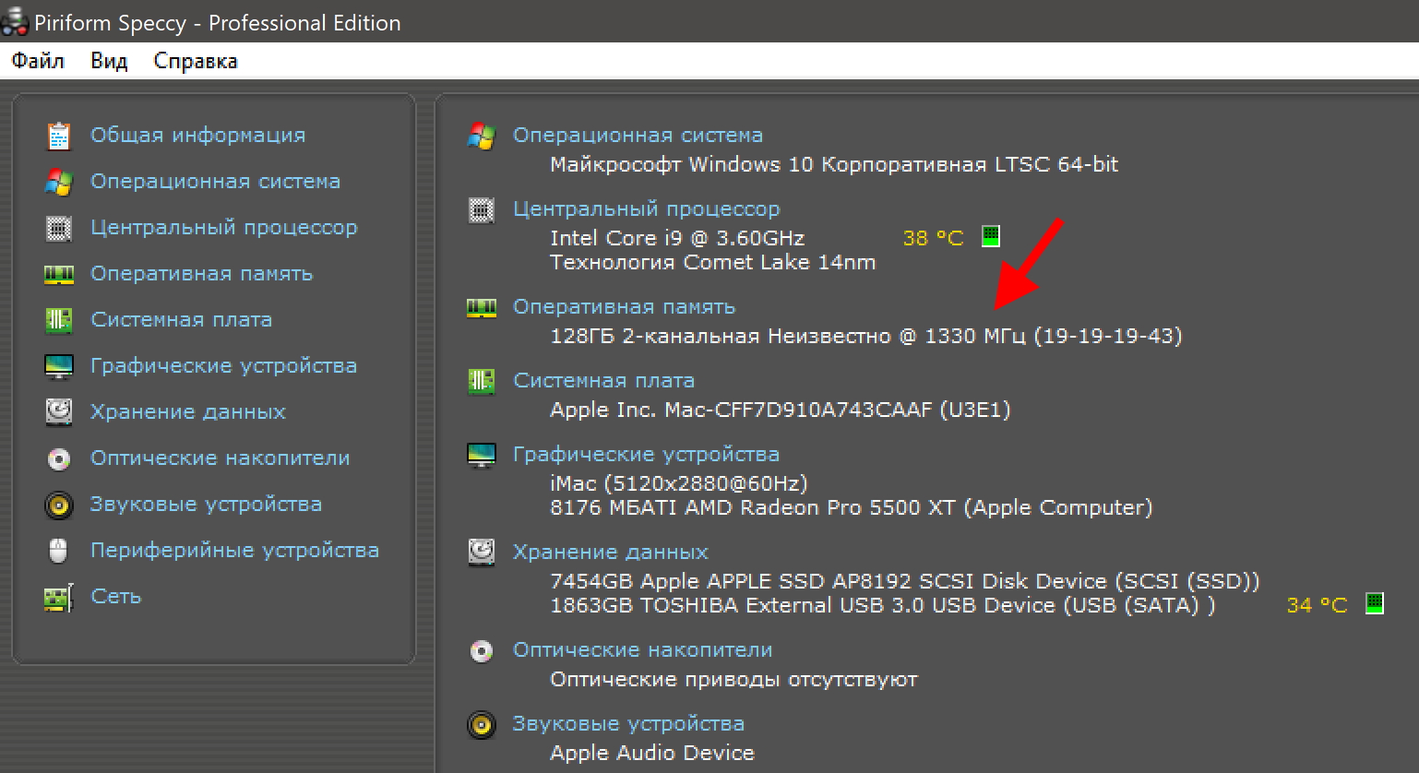Click the optical disc icon in summary panel
Image resolution: width=1419 pixels, height=773 pixels.
[482, 650]
